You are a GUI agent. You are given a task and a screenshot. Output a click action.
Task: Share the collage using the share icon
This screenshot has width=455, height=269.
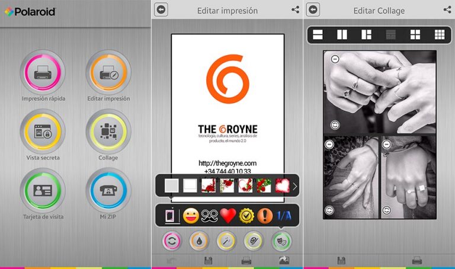point(447,9)
